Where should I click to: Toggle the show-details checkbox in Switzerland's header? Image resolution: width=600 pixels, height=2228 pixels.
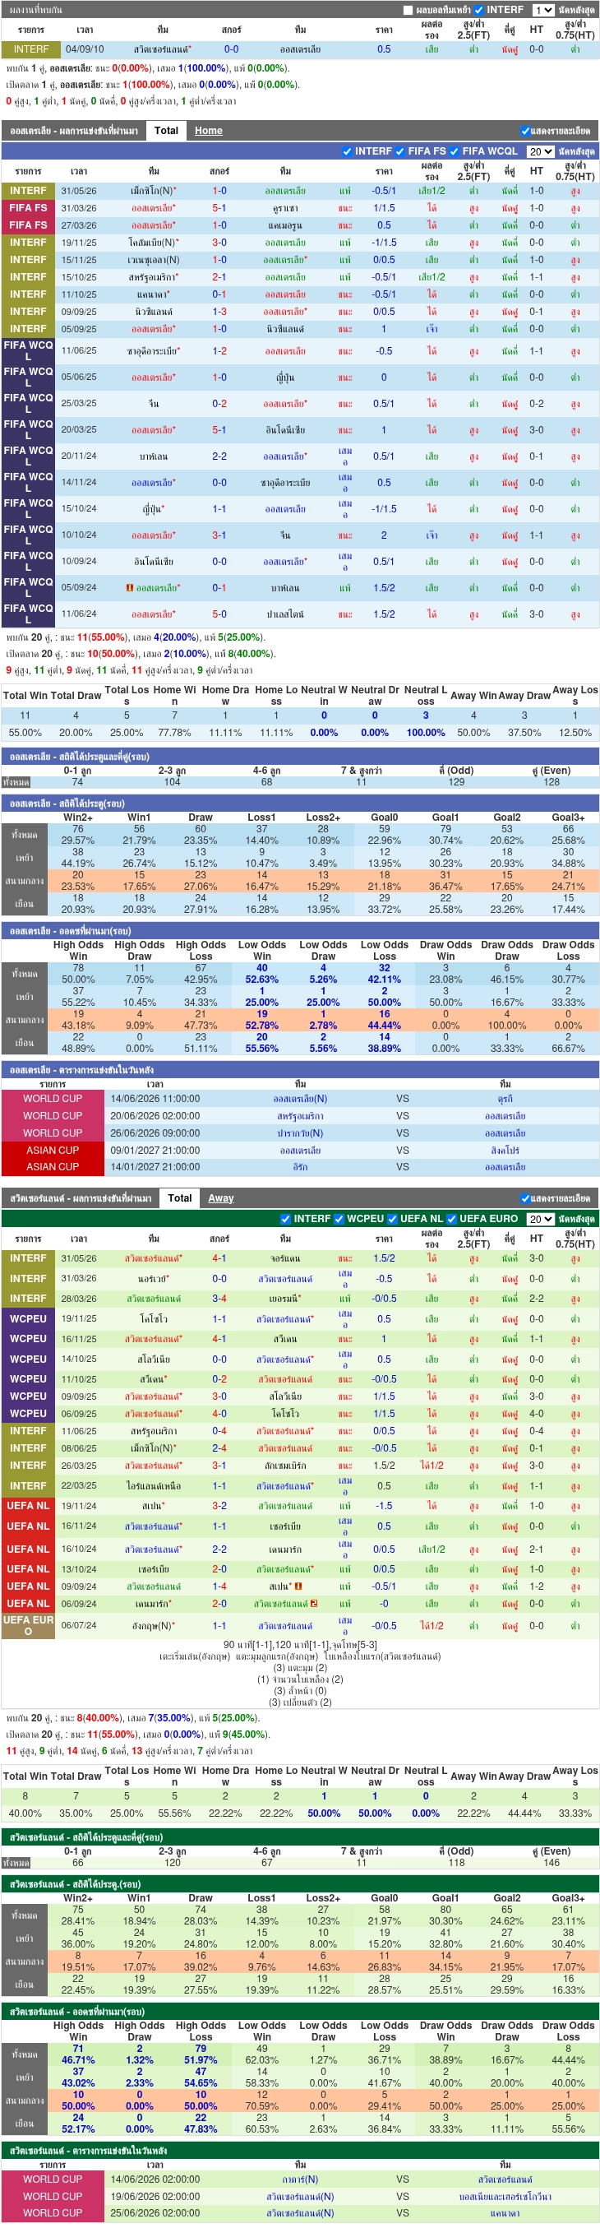pos(524,1200)
